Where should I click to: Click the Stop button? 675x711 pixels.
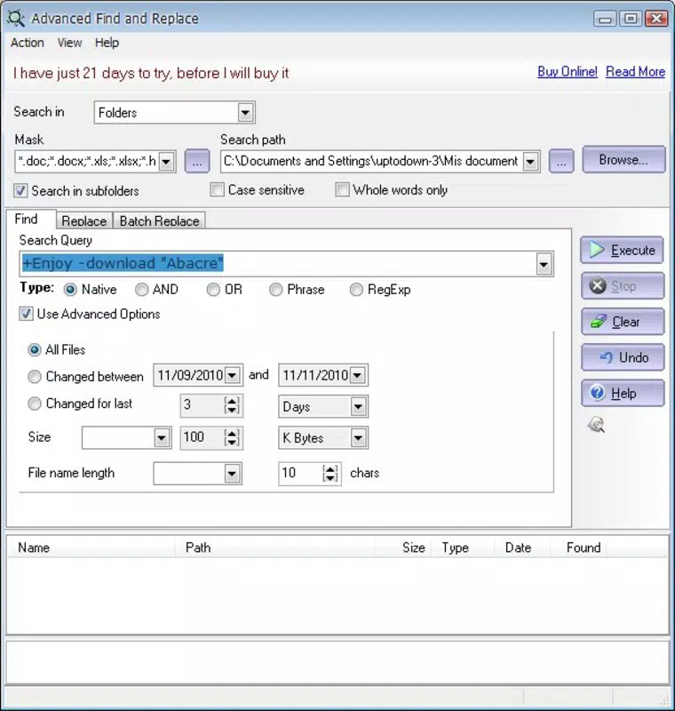pos(623,286)
